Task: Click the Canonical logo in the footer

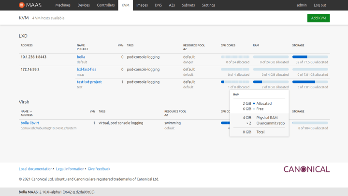Action: [306, 169]
